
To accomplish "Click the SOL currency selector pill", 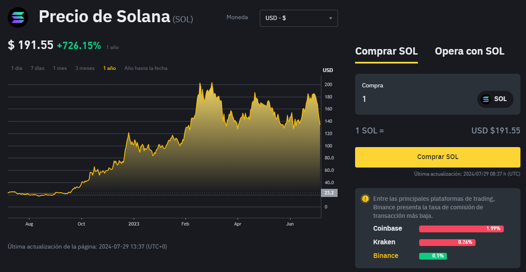I will [x=495, y=99].
